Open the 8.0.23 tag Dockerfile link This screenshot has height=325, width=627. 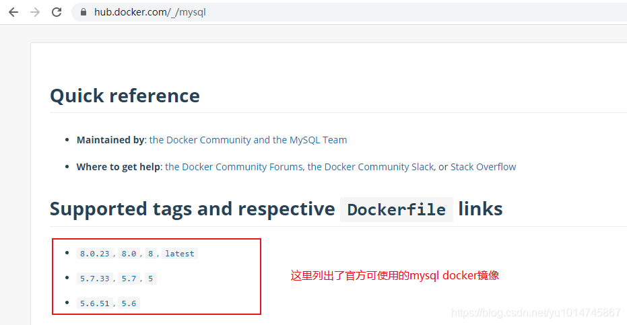94,254
